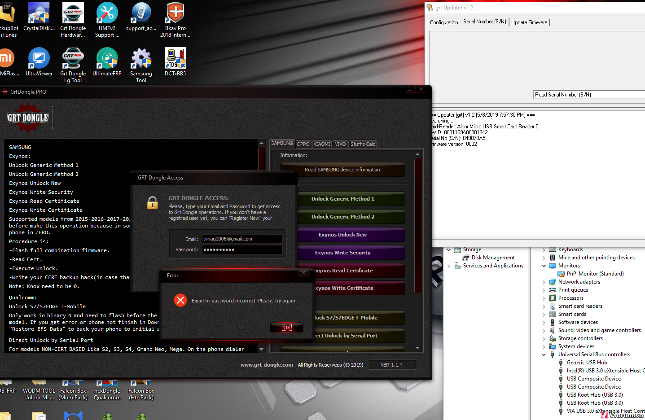Switch to the XIAOMI tab
This screenshot has height=420, width=645.
(x=322, y=144)
